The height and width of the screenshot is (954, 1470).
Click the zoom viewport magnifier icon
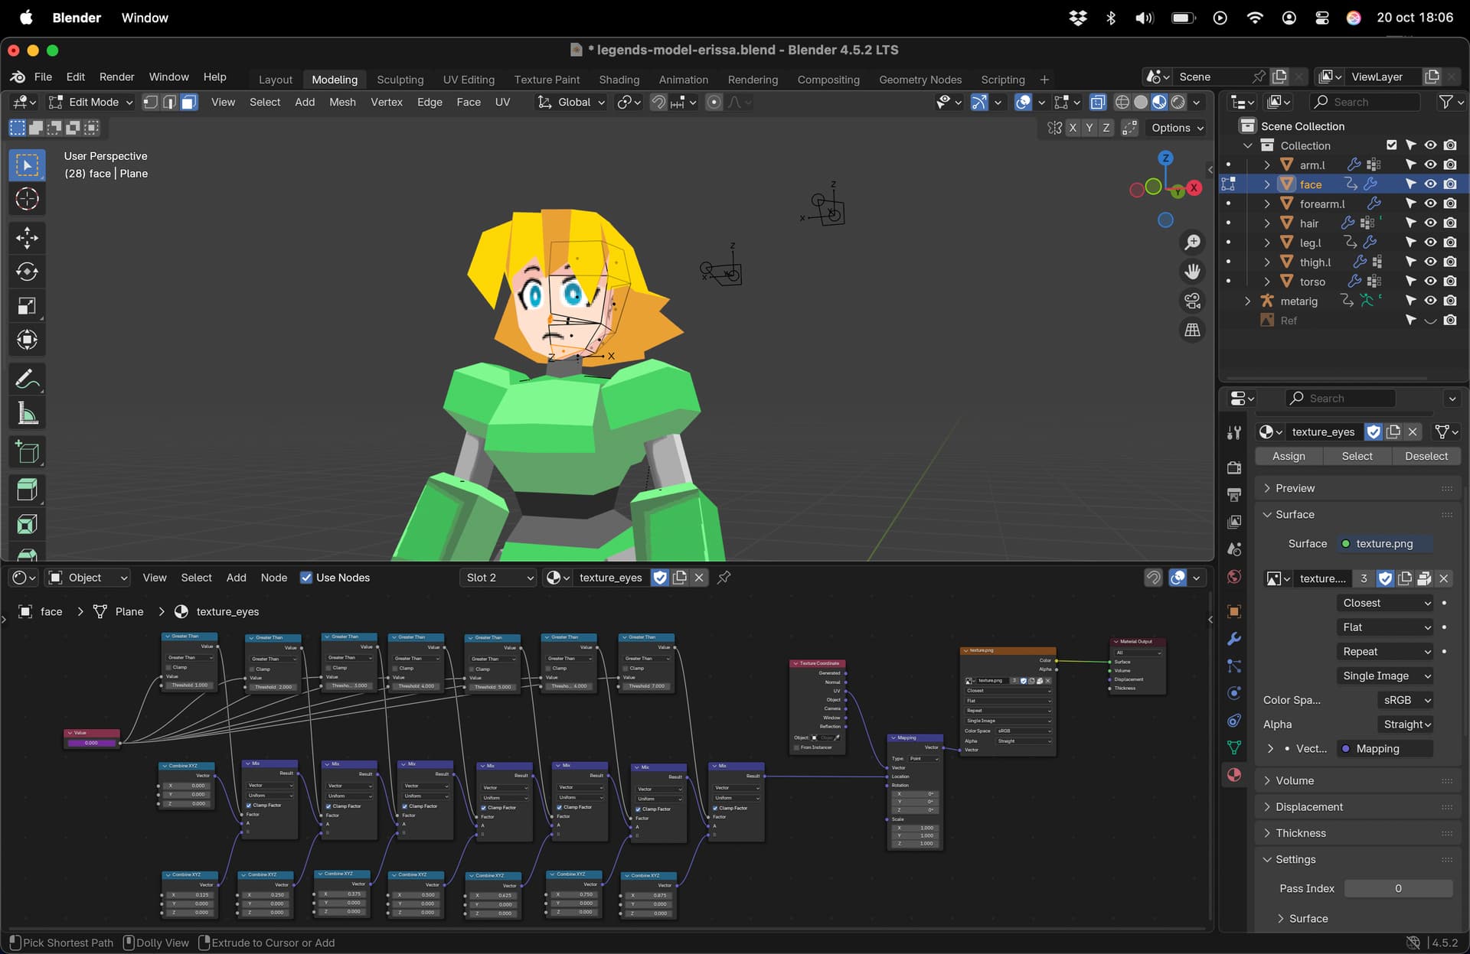[1192, 243]
